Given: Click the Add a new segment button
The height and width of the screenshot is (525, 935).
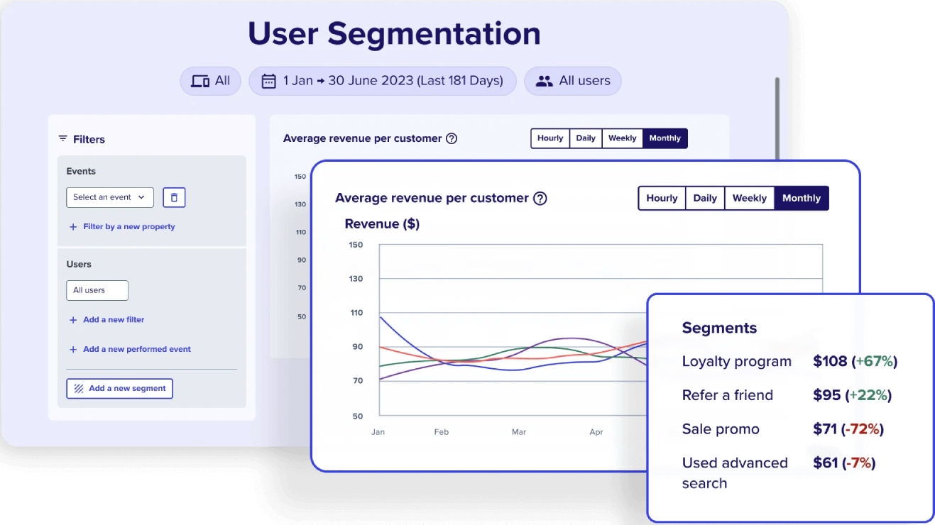Looking at the screenshot, I should (x=119, y=388).
